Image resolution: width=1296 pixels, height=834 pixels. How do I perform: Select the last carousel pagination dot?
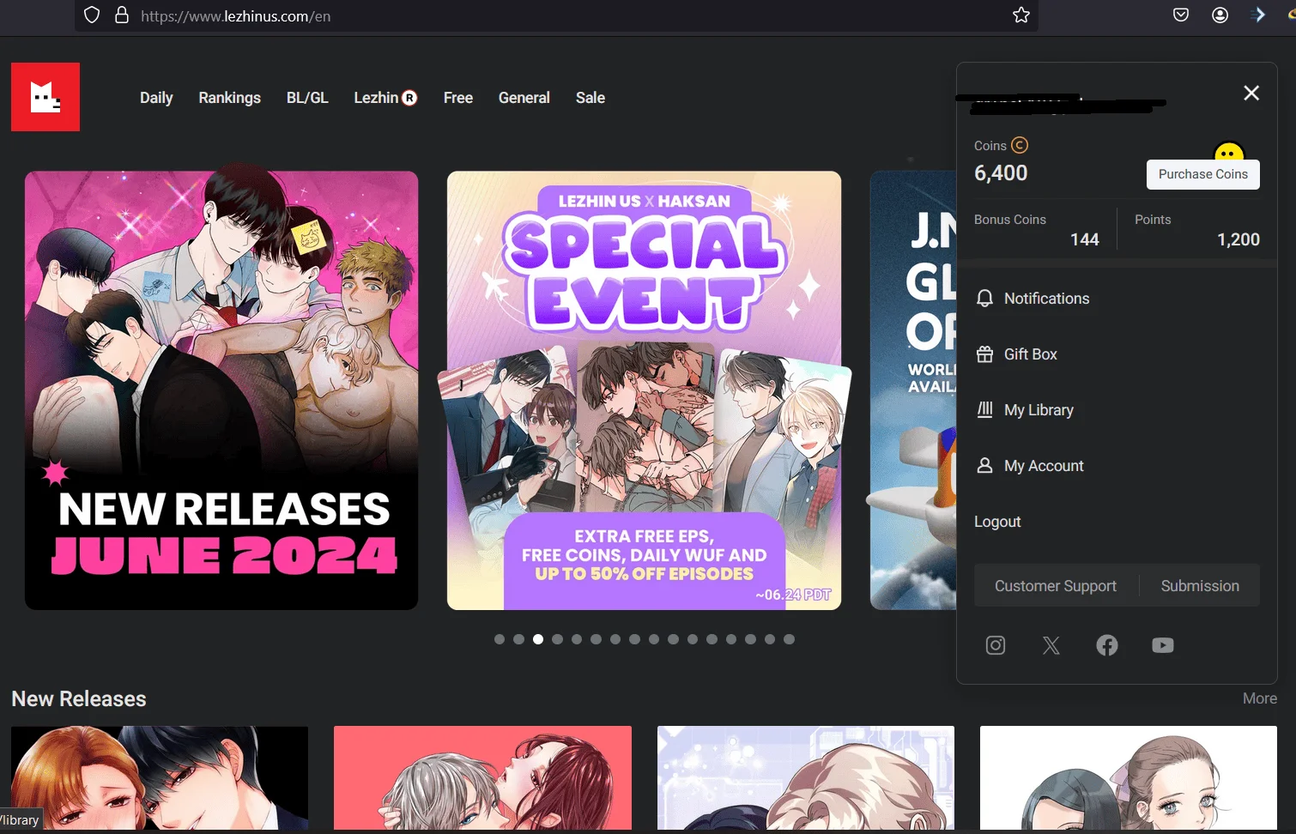(x=789, y=639)
